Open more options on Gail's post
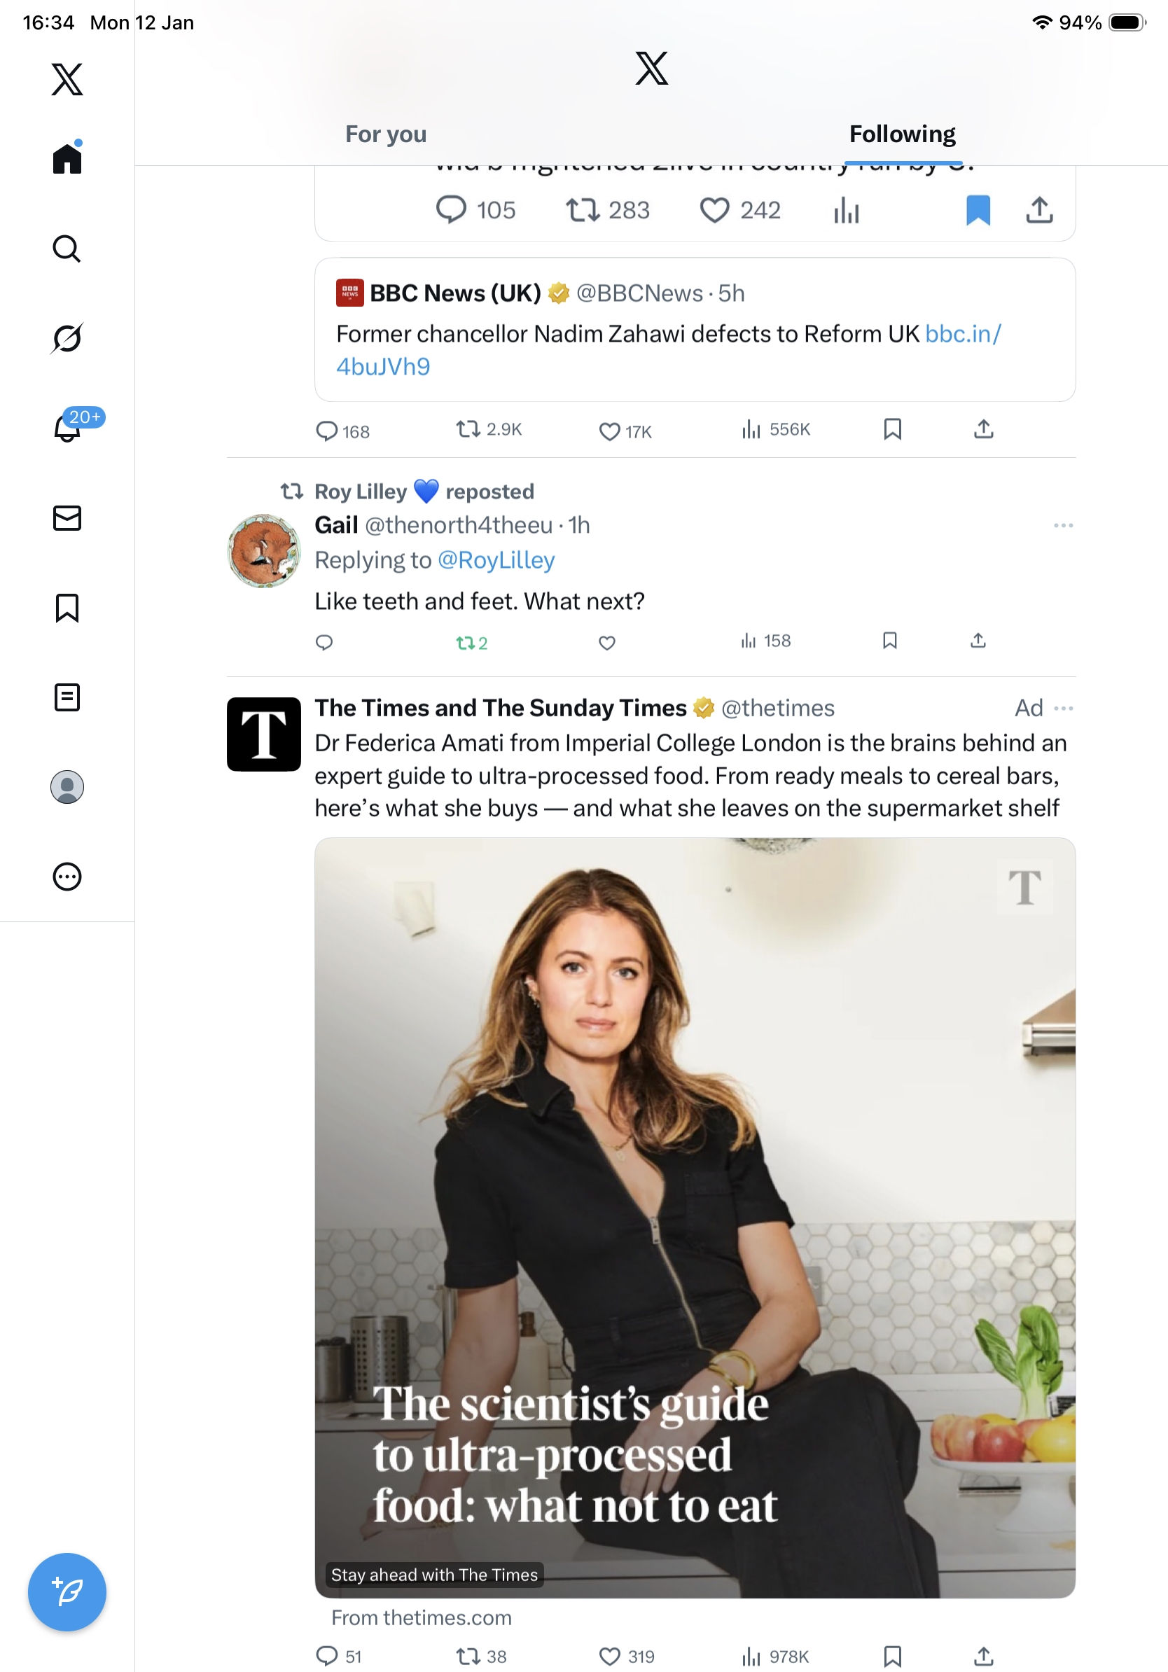 pos(1063,526)
